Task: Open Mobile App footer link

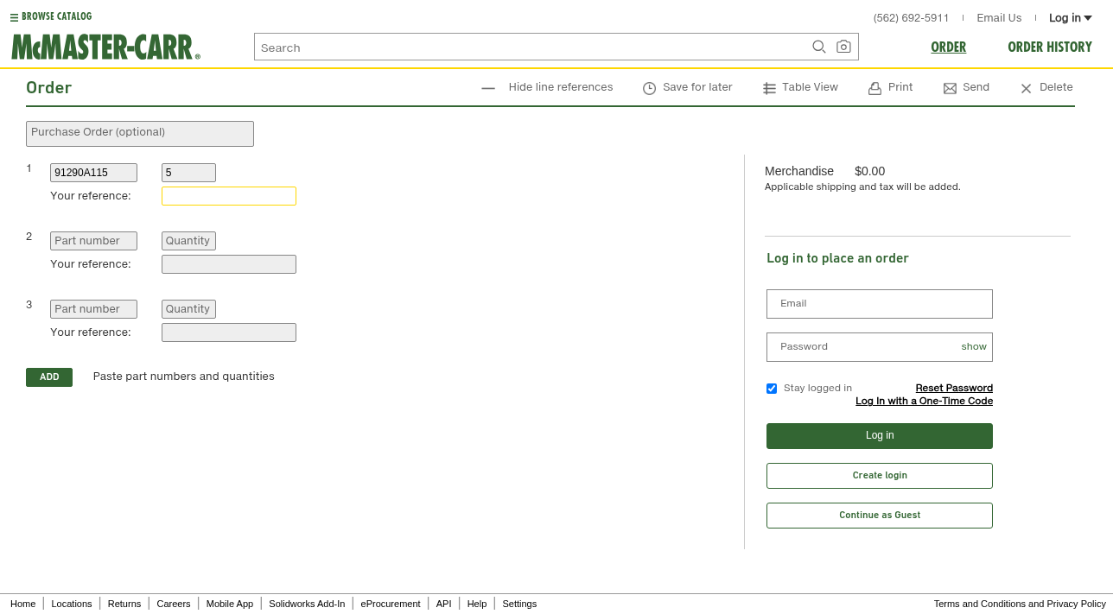Action: coord(230,604)
